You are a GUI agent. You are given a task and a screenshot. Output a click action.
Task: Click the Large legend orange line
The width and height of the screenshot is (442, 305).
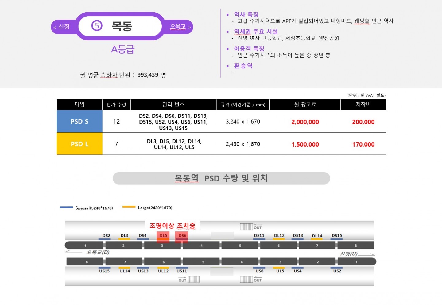tap(129, 207)
